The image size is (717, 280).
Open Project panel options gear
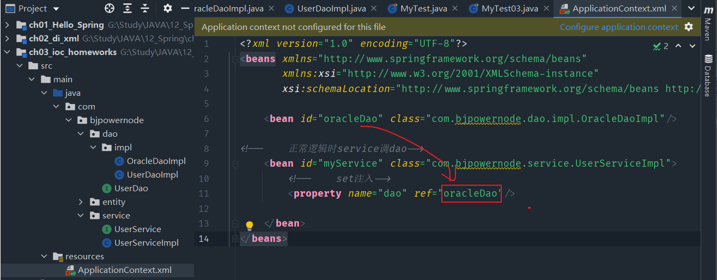coord(168,8)
